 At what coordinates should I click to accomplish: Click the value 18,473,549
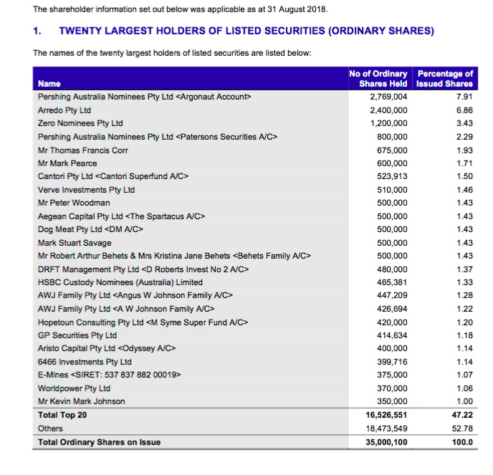(386, 428)
